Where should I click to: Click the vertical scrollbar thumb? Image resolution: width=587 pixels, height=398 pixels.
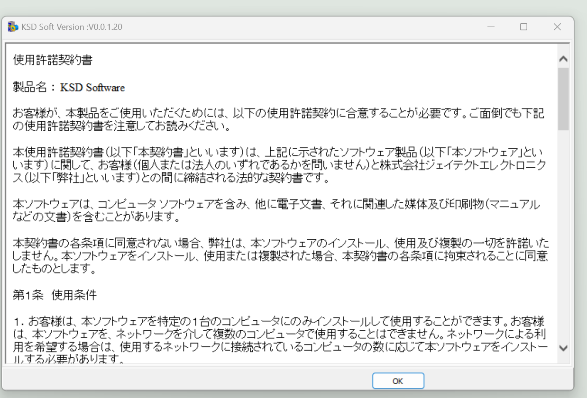click(563, 99)
